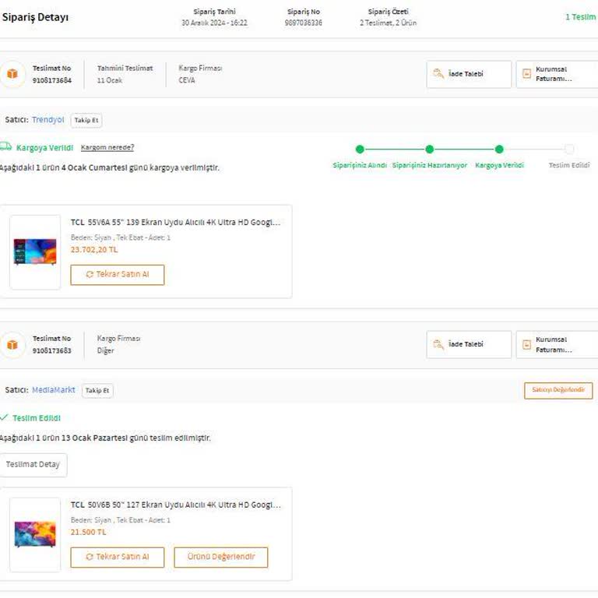Follow Trendyol seller with Takip Et
Viewport: 598px width, 598px height.
pyautogui.click(x=86, y=120)
